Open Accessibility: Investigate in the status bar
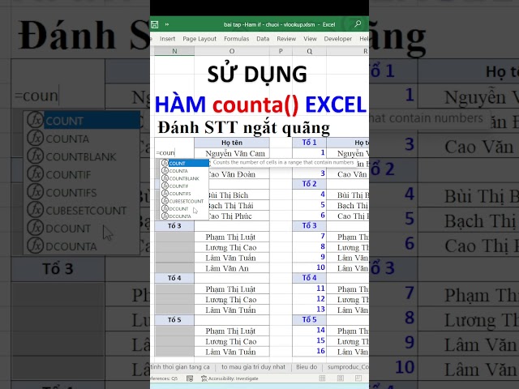 click(229, 378)
